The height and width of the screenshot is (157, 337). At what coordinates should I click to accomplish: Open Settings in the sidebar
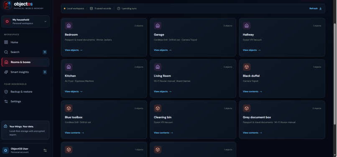point(26,101)
